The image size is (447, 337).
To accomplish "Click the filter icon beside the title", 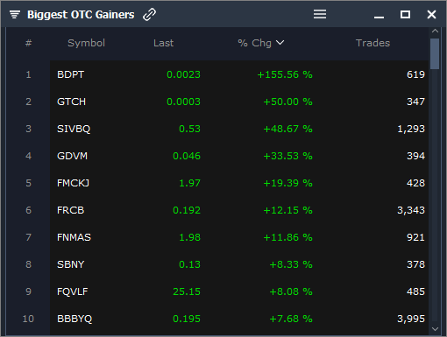I will pos(15,14).
